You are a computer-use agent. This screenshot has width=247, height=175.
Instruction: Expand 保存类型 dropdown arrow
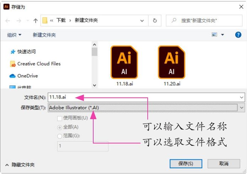pyautogui.click(x=242, y=108)
